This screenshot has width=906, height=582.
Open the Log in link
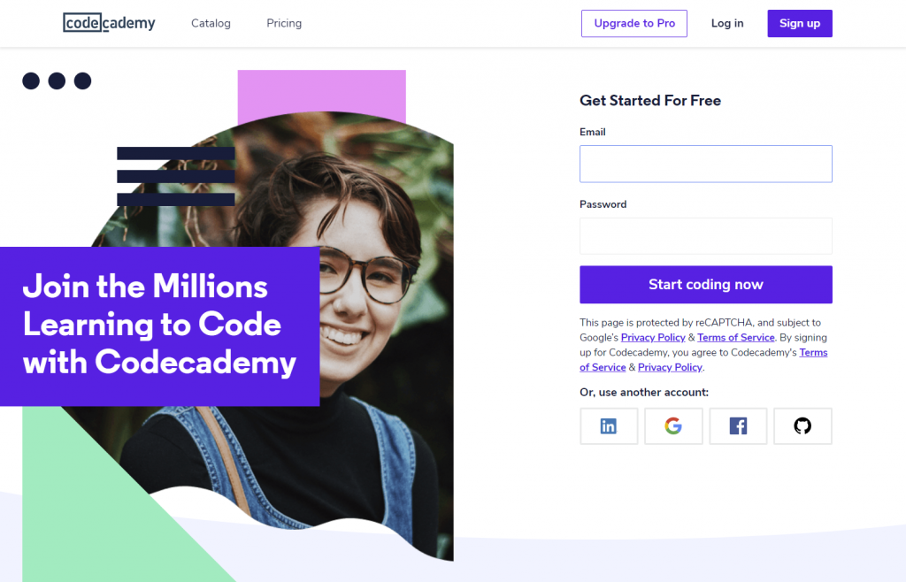(727, 23)
